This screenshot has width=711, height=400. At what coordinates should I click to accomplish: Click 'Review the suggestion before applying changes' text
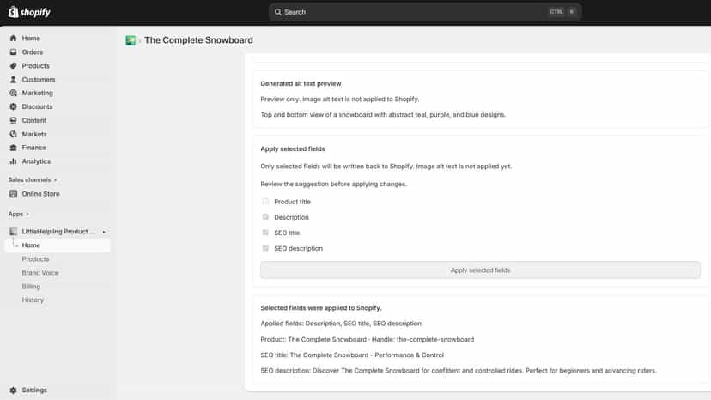(333, 185)
